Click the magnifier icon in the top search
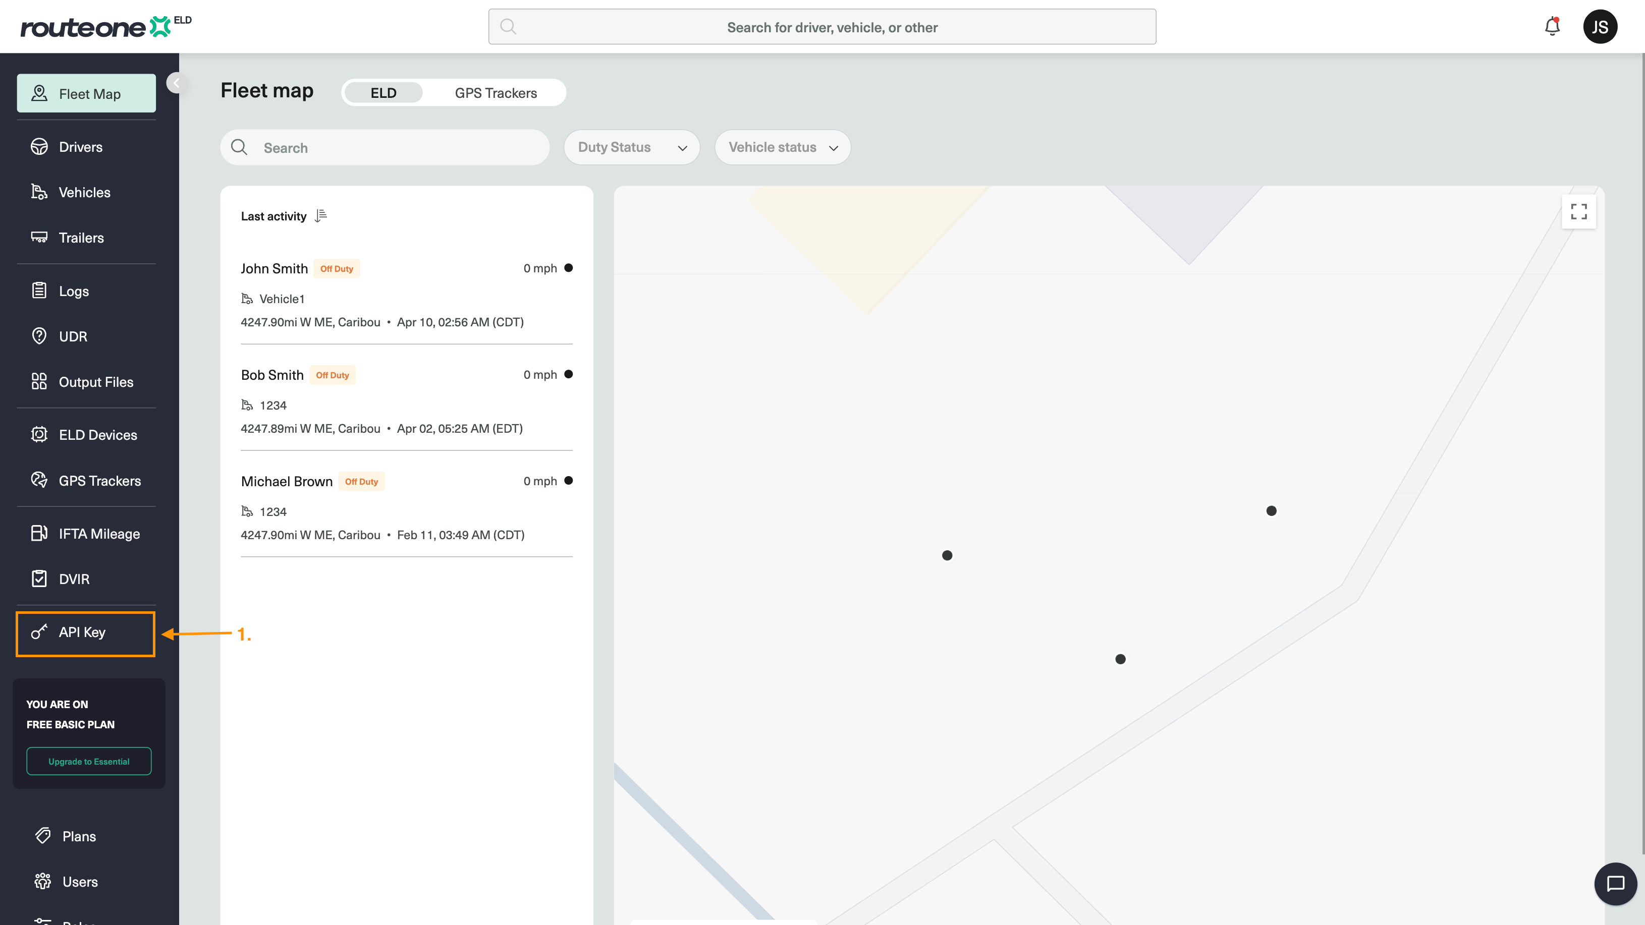 tap(508, 26)
